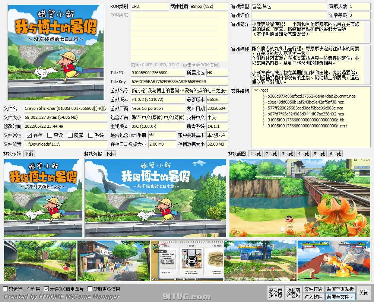Disable the 允许DLC借用图片 checkbox

[x=47, y=289]
